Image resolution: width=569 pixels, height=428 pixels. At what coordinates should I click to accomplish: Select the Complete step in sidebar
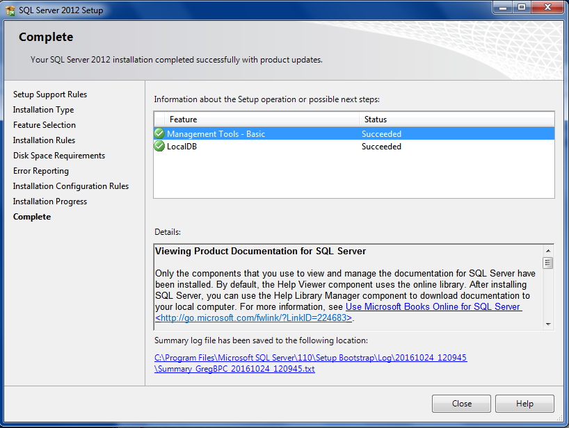[32, 217]
